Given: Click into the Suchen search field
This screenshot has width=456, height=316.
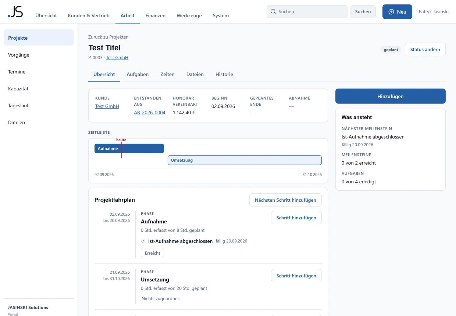Looking at the screenshot, I should tap(307, 11).
